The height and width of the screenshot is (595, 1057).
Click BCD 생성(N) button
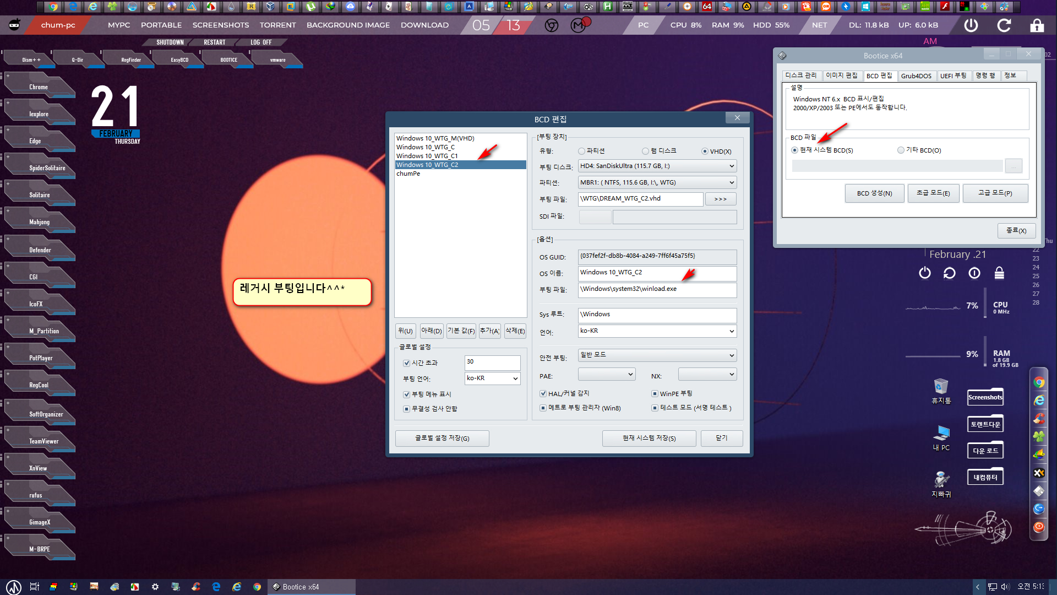click(874, 193)
